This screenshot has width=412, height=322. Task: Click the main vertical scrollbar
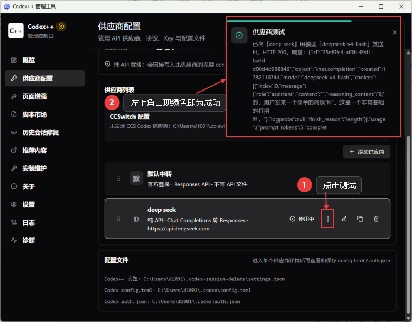point(408,226)
